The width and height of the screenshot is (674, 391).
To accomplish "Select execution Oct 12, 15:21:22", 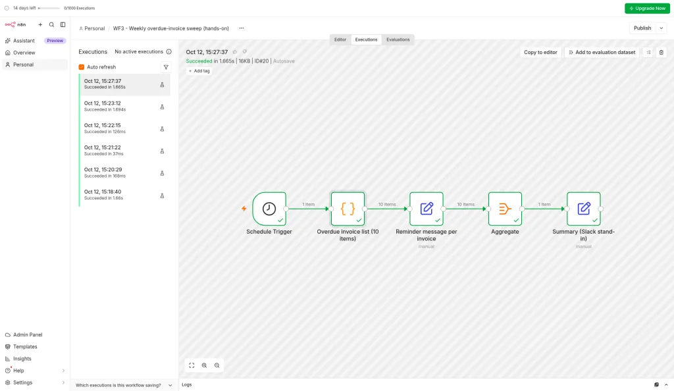I will pyautogui.click(x=124, y=151).
